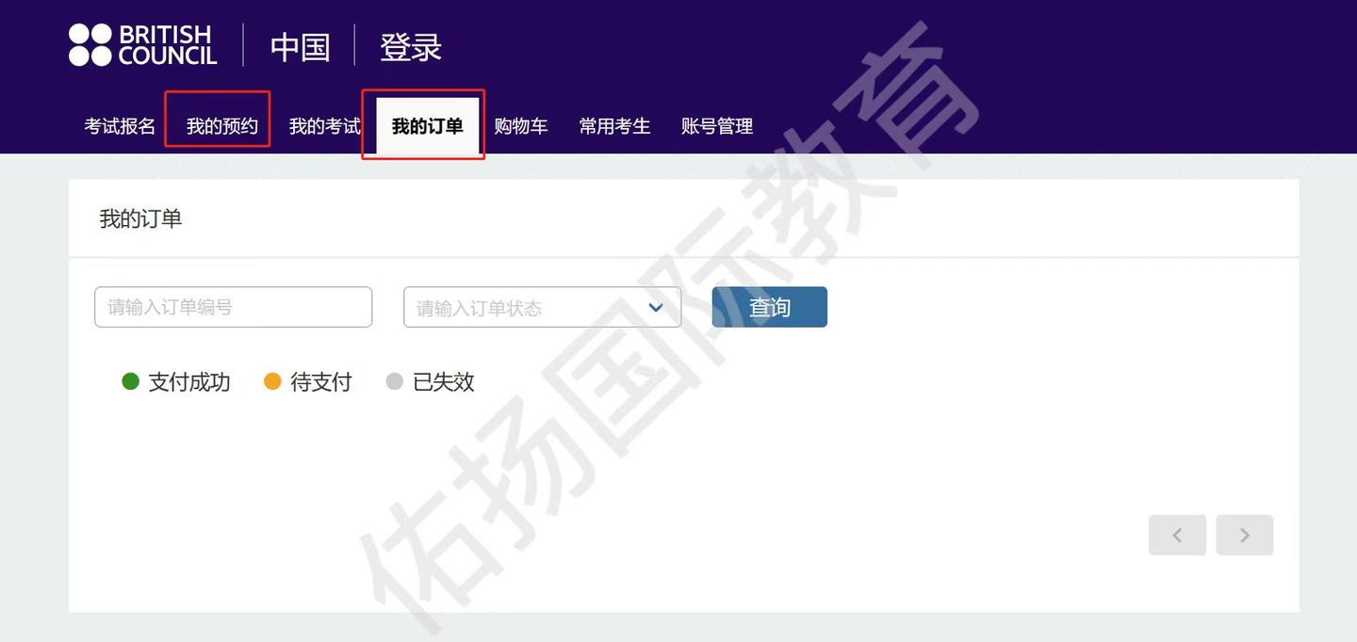Go to next page arrow

[x=1244, y=535]
